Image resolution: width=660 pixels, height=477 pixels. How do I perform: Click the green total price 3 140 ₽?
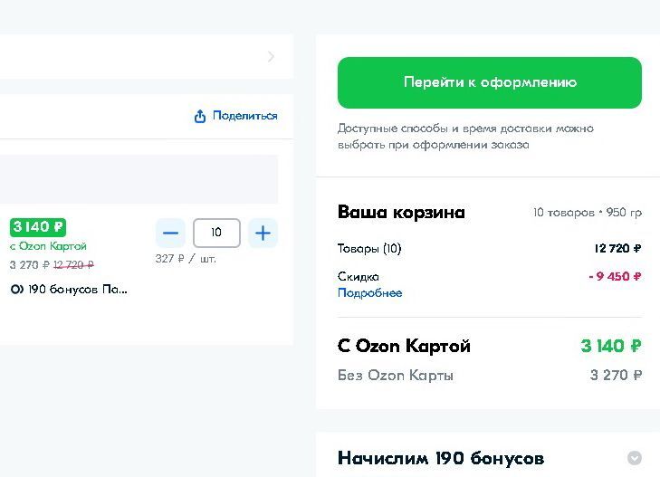click(611, 346)
